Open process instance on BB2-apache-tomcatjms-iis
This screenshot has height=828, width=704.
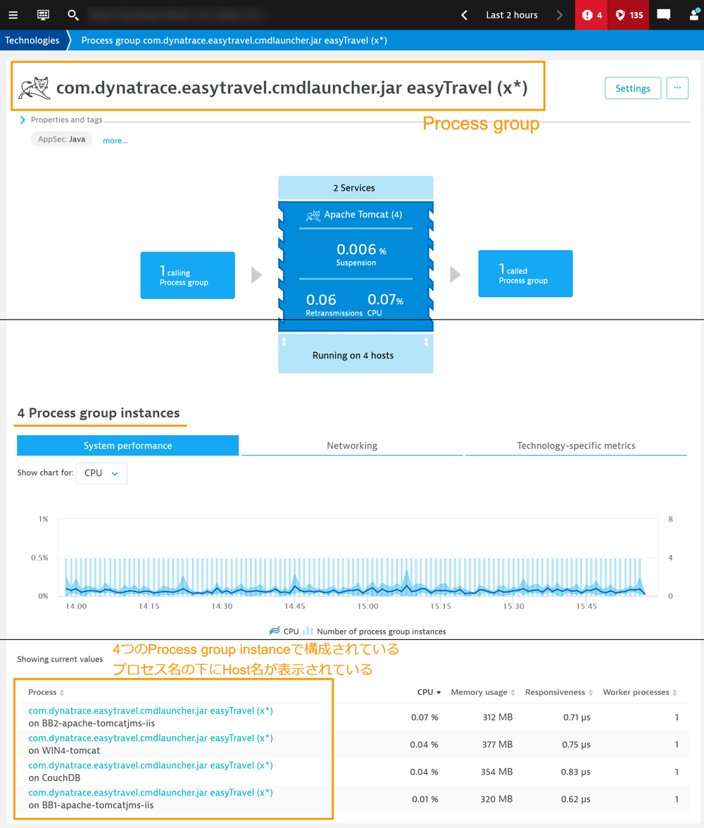point(151,711)
